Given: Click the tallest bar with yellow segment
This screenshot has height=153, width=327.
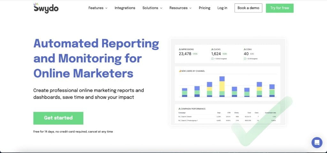Looking at the screenshot, I should point(222,87).
